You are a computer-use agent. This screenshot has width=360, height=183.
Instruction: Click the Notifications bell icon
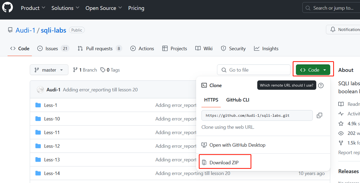[x=333, y=29]
